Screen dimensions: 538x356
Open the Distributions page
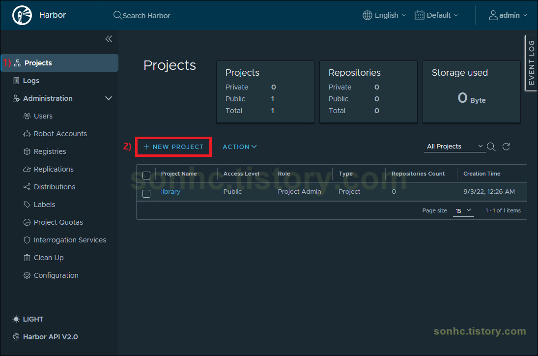[54, 187]
